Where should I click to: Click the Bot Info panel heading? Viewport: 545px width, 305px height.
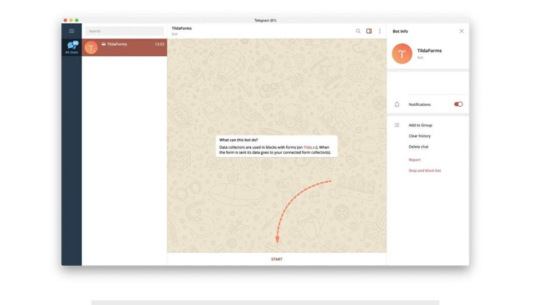(400, 31)
